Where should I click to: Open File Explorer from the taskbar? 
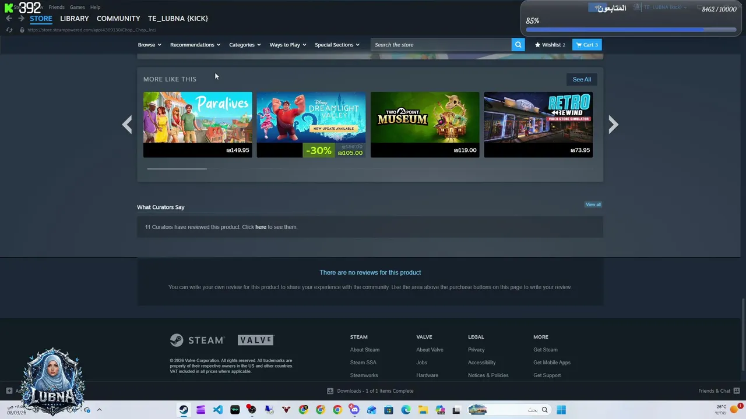[x=423, y=410]
